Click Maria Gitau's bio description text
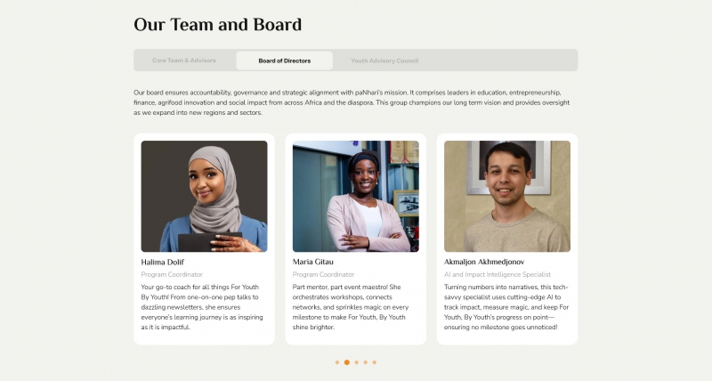Image resolution: width=712 pixels, height=381 pixels. 351,307
